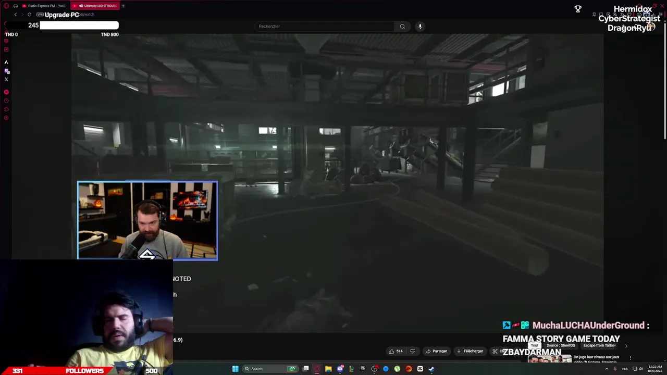This screenshot has height=375, width=667.
Task: Open the workspaces icon beside tabs
Action: 16,6
